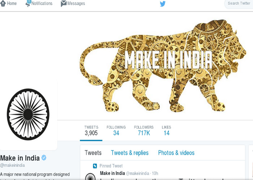Open the Likes 14 list

[x=166, y=130]
